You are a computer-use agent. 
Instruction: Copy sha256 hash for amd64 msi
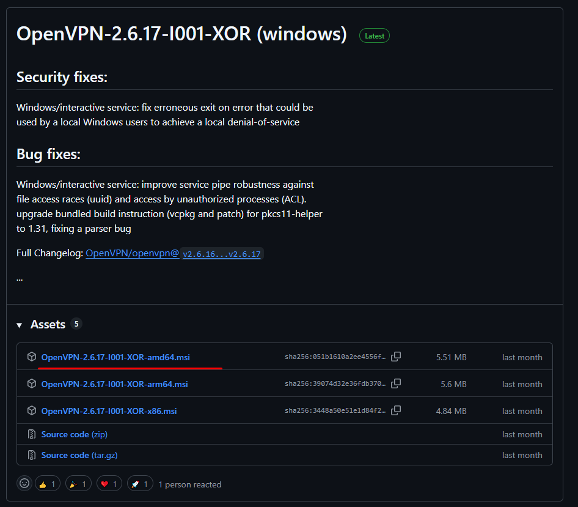pyautogui.click(x=396, y=357)
